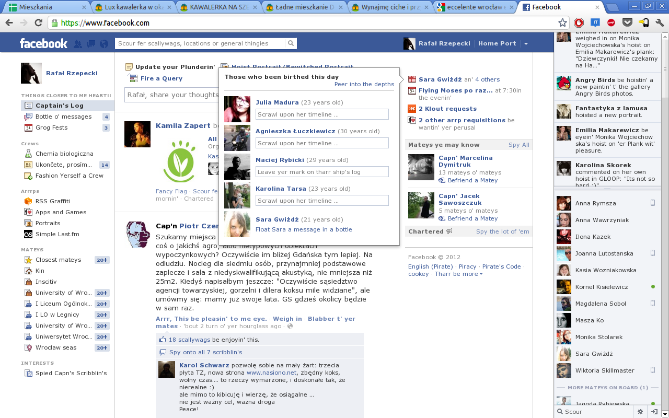Image resolution: width=669 pixels, height=418 pixels.
Task: Click Spy onto all 7 scribblin's
Action: (x=205, y=352)
